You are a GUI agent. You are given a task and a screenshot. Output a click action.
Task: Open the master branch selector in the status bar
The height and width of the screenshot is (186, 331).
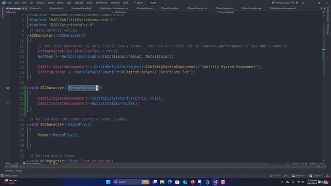(x=298, y=176)
